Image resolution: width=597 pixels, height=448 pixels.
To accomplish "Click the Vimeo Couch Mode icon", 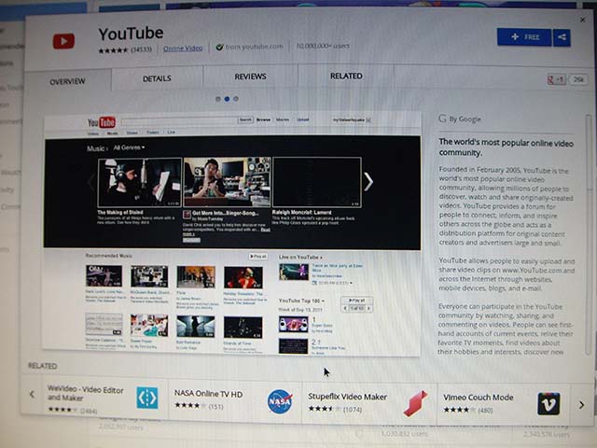I will click(548, 402).
